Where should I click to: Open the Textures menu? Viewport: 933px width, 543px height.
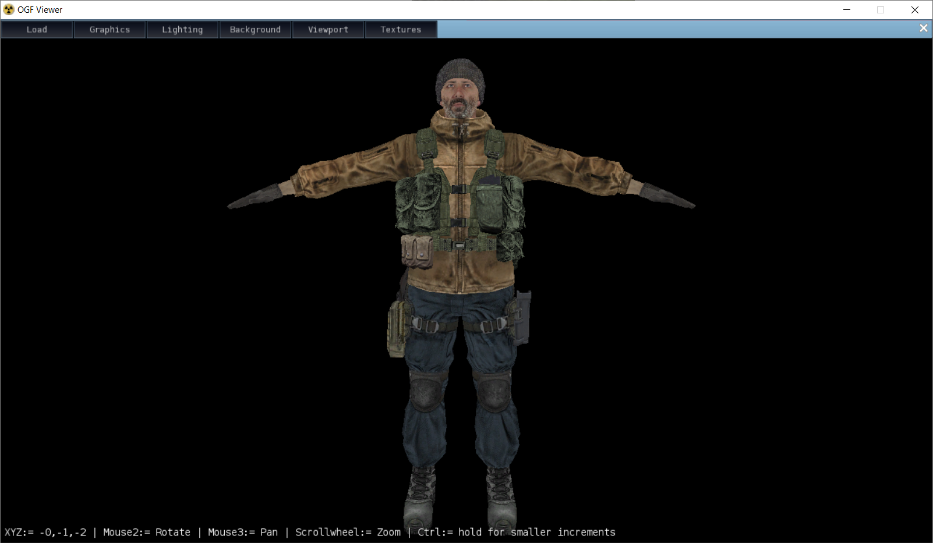coord(401,30)
